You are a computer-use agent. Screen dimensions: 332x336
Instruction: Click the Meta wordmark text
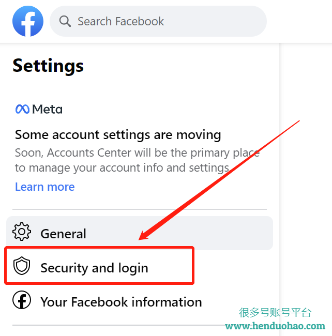pos(48,109)
